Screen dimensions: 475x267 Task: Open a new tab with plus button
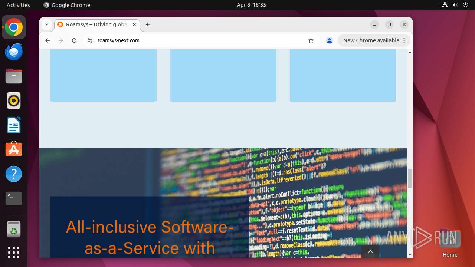point(148,24)
